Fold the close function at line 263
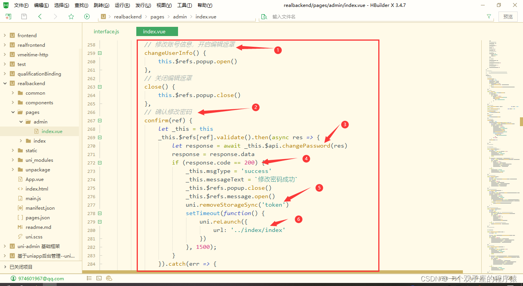Image resolution: width=523 pixels, height=286 pixels. pyautogui.click(x=100, y=87)
